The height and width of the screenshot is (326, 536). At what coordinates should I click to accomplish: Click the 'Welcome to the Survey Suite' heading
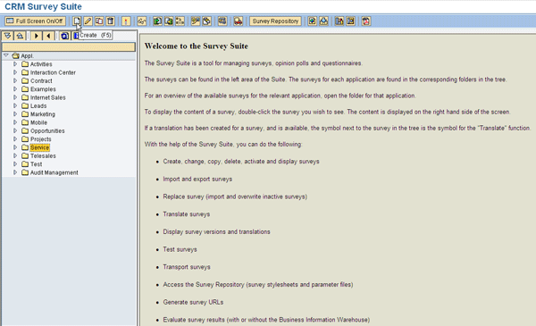[x=197, y=46]
